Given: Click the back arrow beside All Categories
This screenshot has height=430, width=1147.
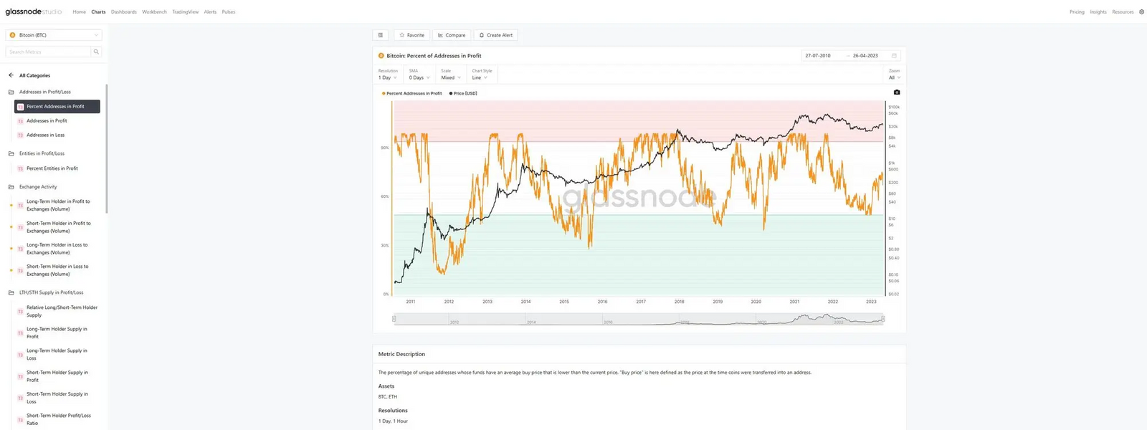Looking at the screenshot, I should [11, 75].
